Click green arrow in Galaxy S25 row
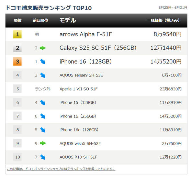The image size is (191, 177). [x=43, y=48]
